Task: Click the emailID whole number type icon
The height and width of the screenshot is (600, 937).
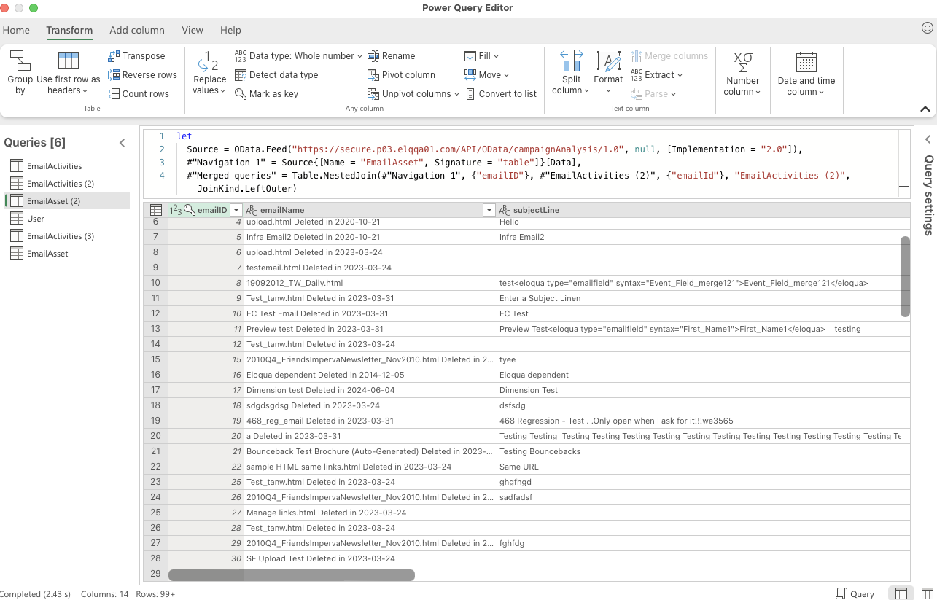Action: coord(175,210)
